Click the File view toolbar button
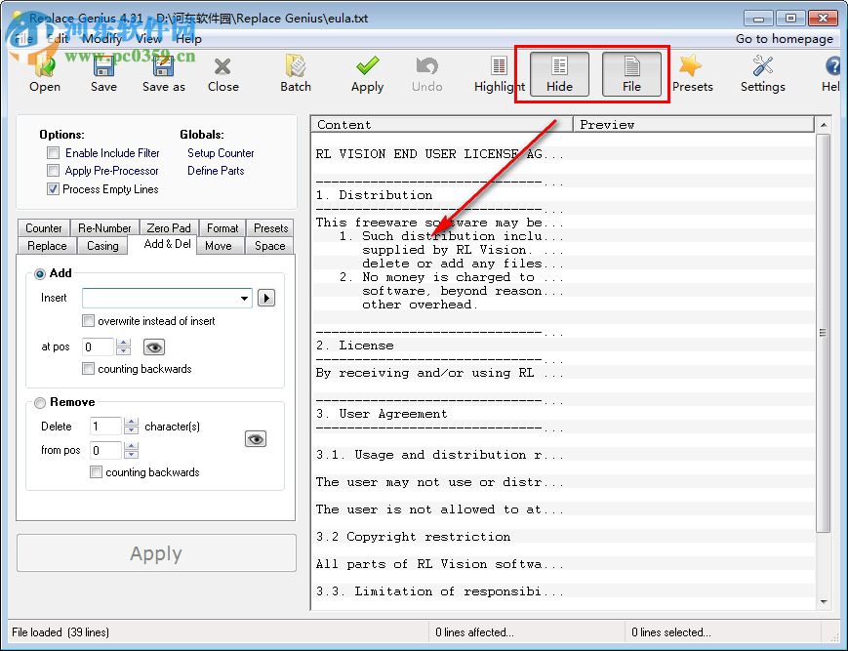The image size is (848, 651). [x=631, y=73]
